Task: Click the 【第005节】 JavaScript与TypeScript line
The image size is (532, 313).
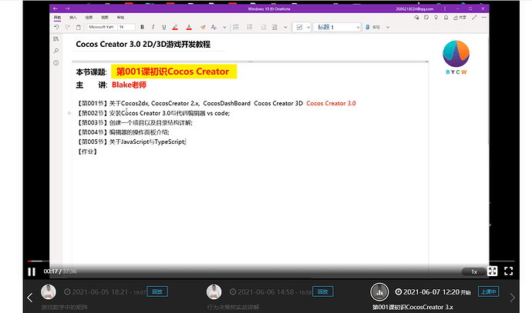Action: point(132,142)
